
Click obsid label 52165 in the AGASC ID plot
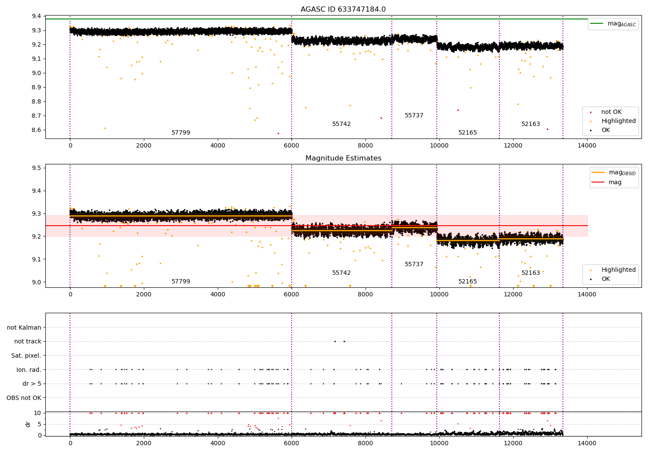click(x=467, y=132)
